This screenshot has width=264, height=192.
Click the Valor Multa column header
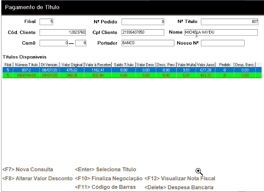pyautogui.click(x=186, y=65)
